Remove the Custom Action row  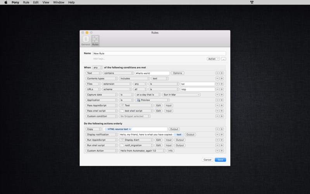click(217, 151)
